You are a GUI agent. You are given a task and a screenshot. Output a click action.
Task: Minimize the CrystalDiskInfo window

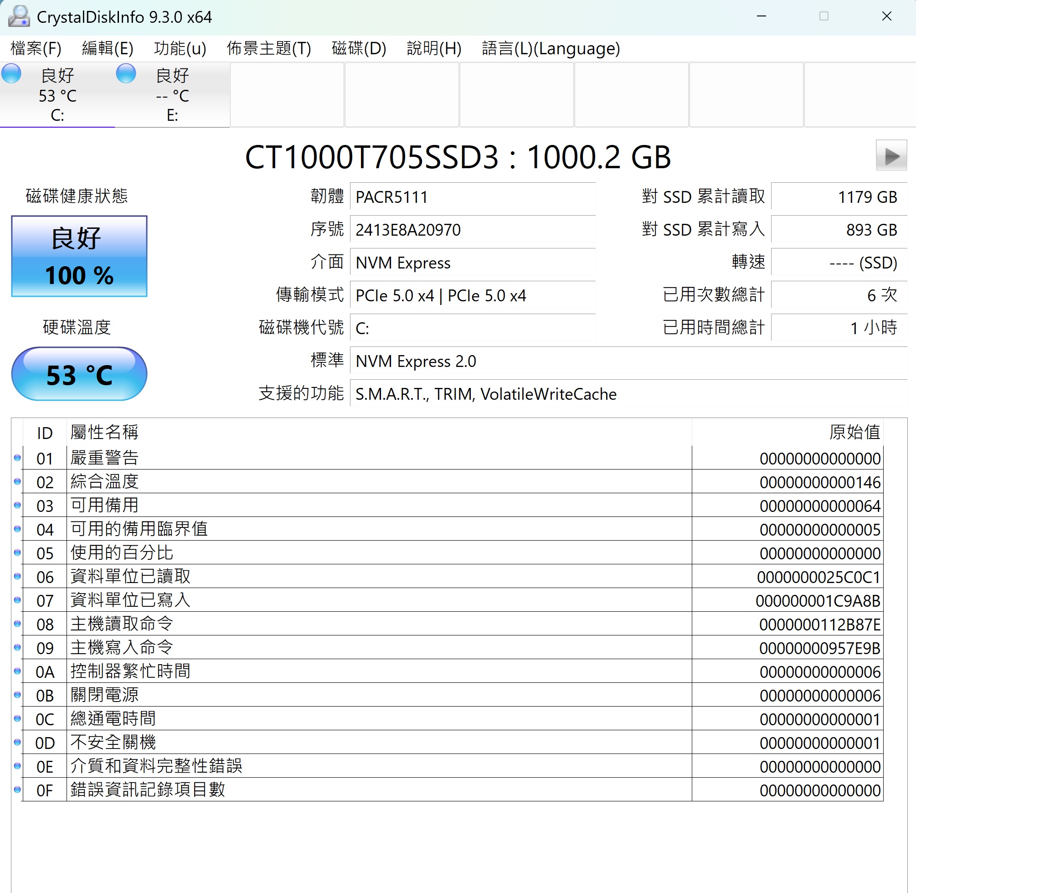[761, 16]
